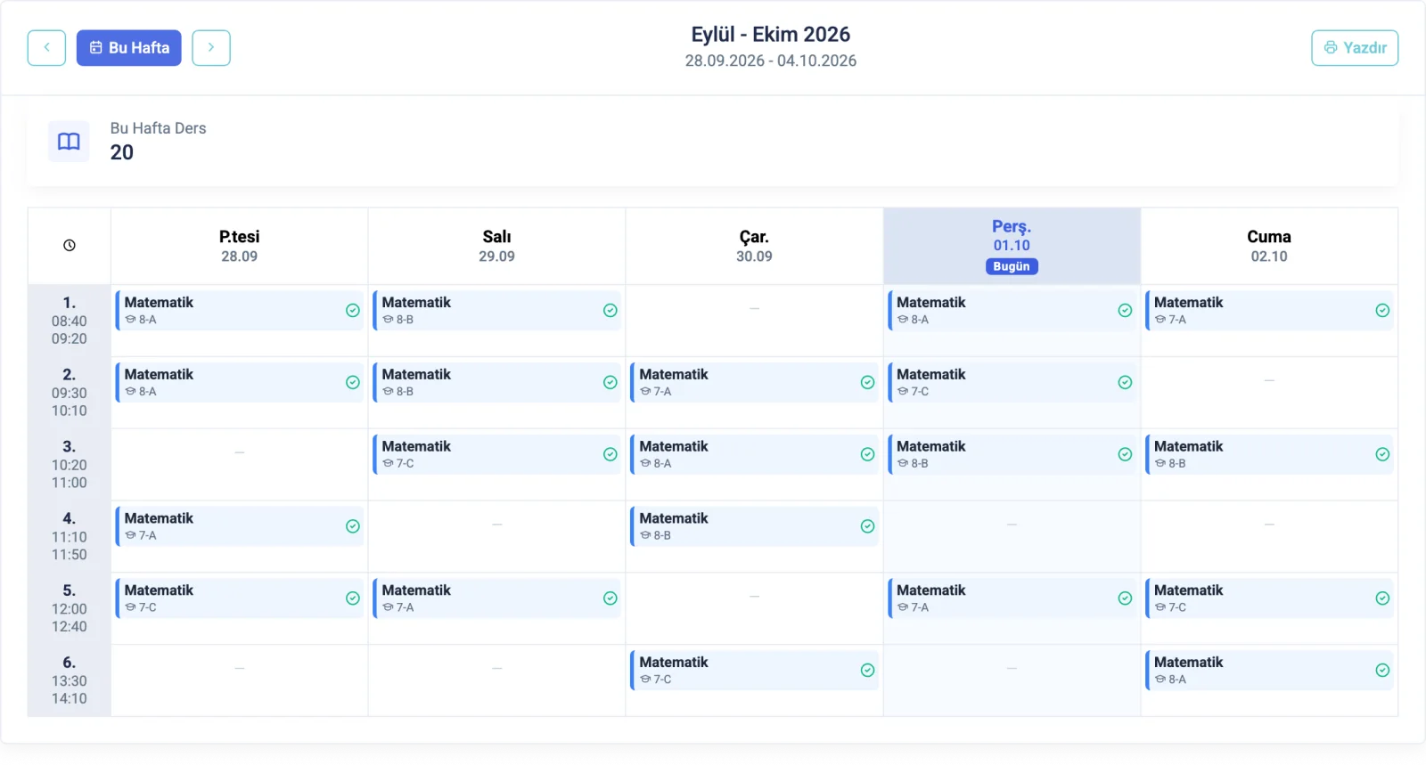Click the clock icon in timetable header
This screenshot has width=1426, height=765.
pyautogui.click(x=70, y=246)
